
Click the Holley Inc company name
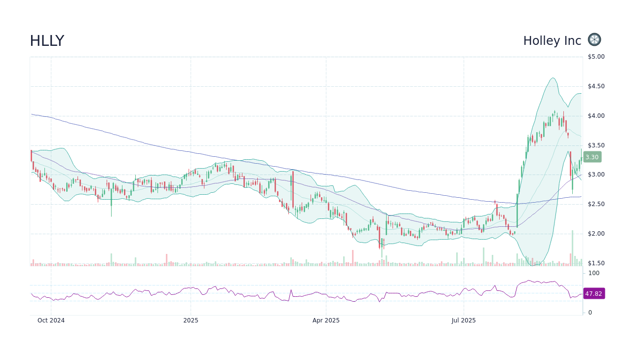click(x=552, y=40)
